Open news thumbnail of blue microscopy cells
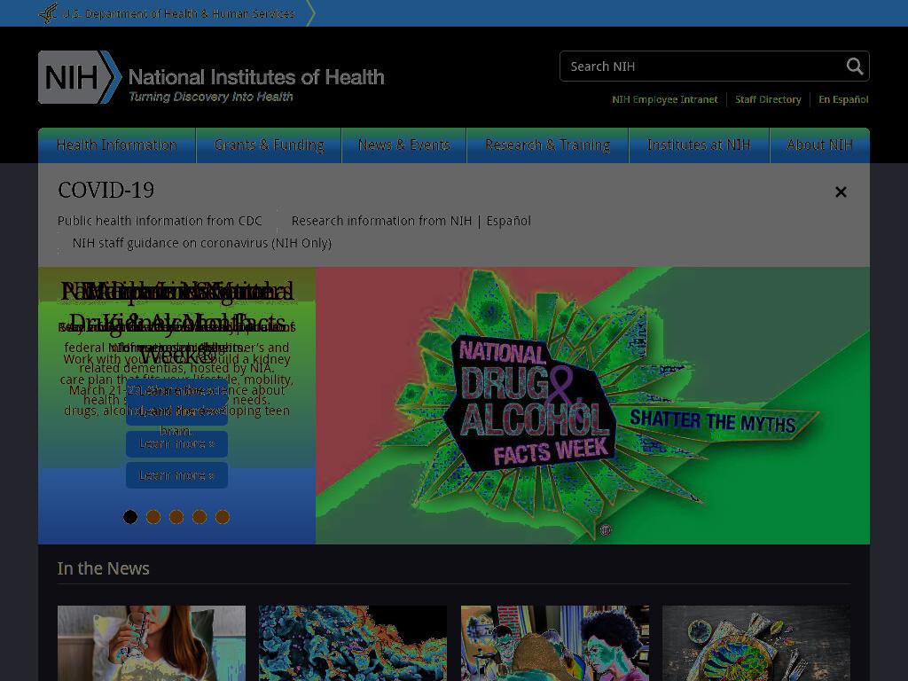Viewport: 908px width, 681px height. pos(353,644)
